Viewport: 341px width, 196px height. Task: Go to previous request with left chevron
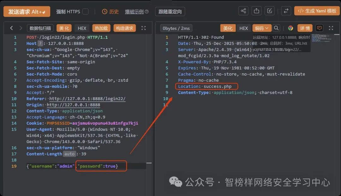point(12,28)
